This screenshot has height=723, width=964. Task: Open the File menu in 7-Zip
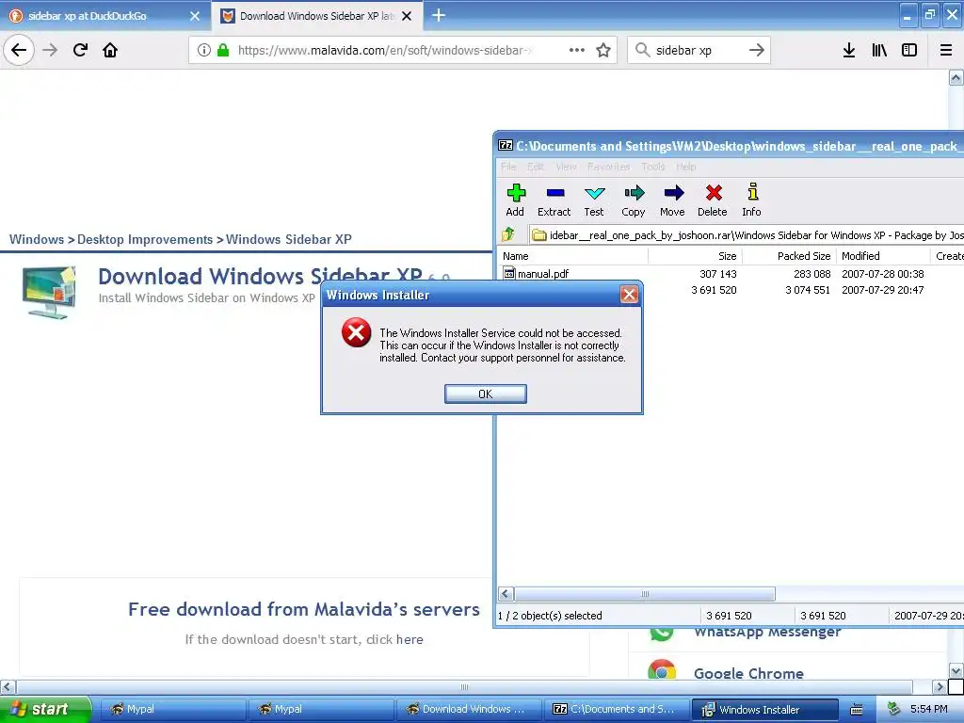508,167
